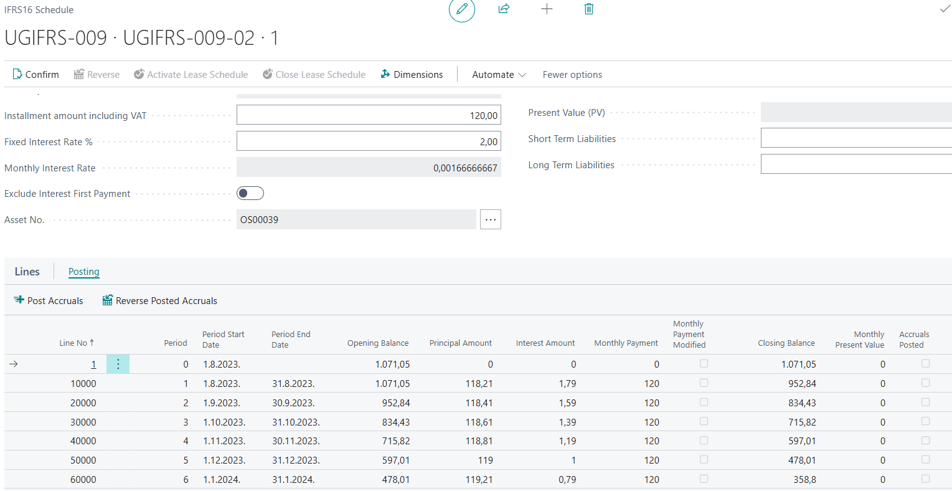Click Opening Balance column header

(378, 343)
